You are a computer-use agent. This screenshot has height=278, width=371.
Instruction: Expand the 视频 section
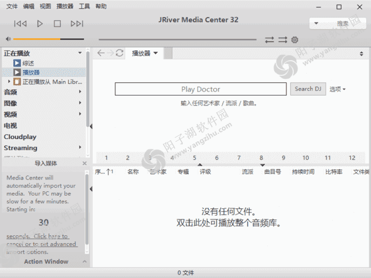pos(80,114)
